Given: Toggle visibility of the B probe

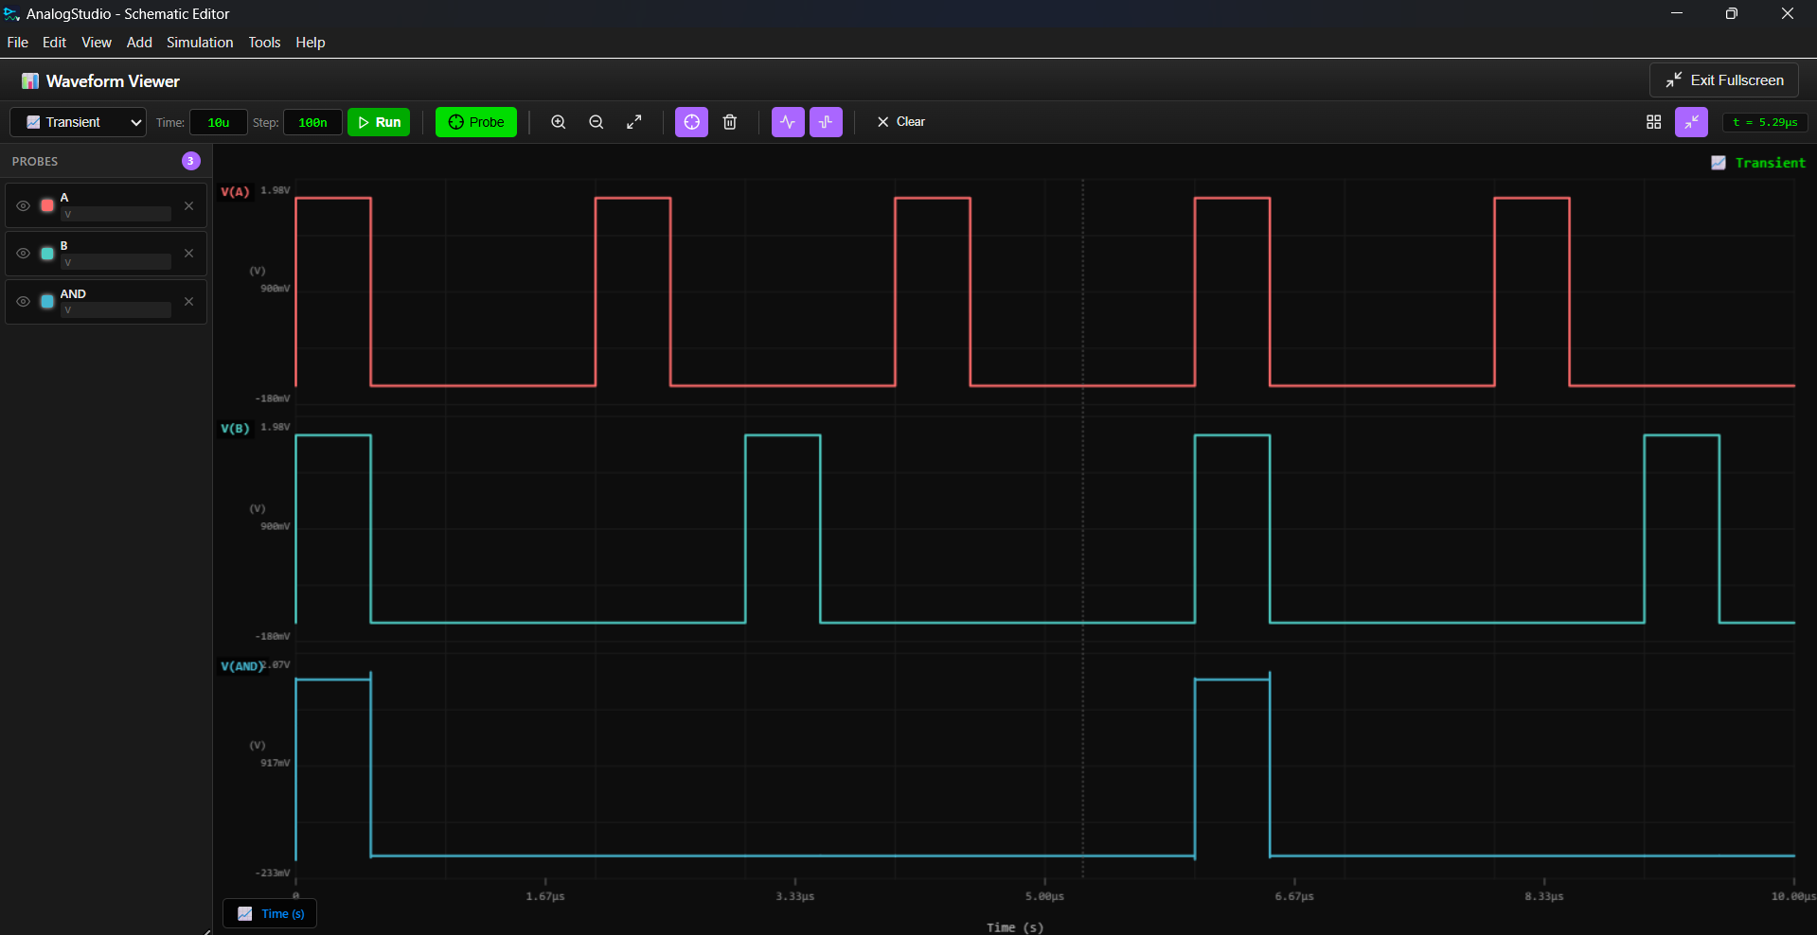Looking at the screenshot, I should point(24,253).
